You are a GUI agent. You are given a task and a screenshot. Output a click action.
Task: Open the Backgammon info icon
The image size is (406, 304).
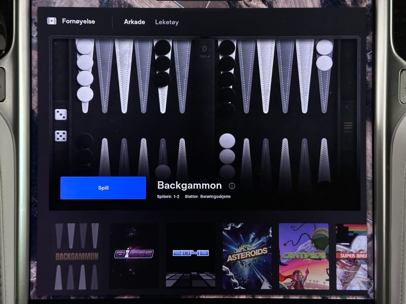point(232,186)
